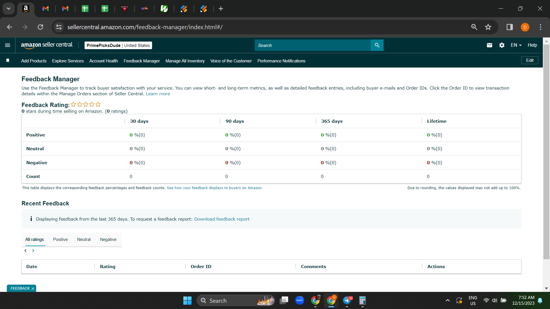Open the settings gear icon

coord(502,45)
